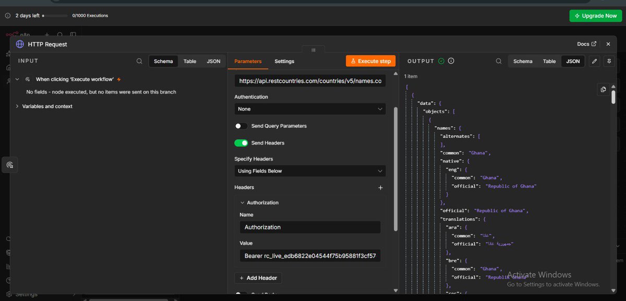Disable the Send Headers switch
This screenshot has height=301, width=626.
(241, 143)
